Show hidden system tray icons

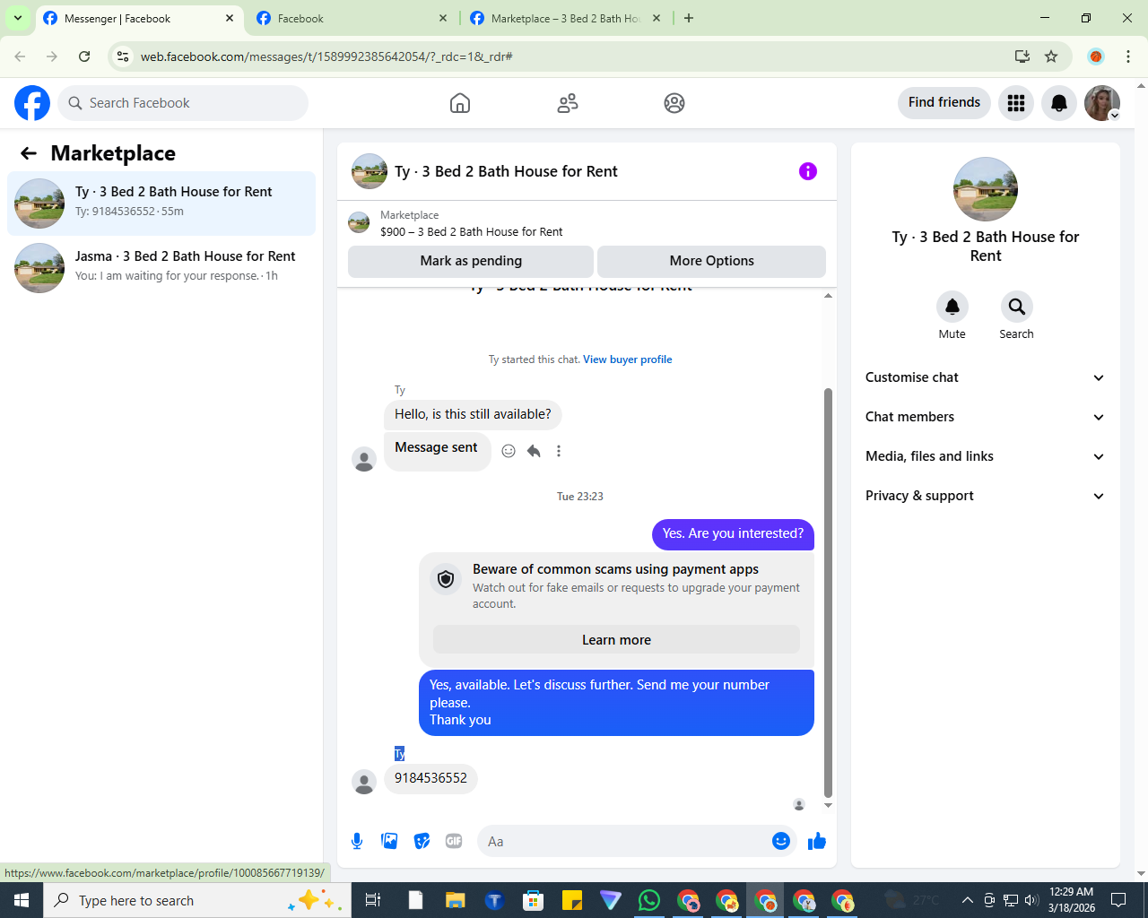967,900
